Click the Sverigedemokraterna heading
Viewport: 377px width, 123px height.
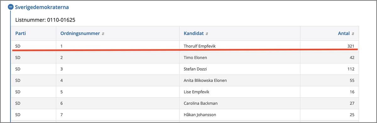point(42,7)
